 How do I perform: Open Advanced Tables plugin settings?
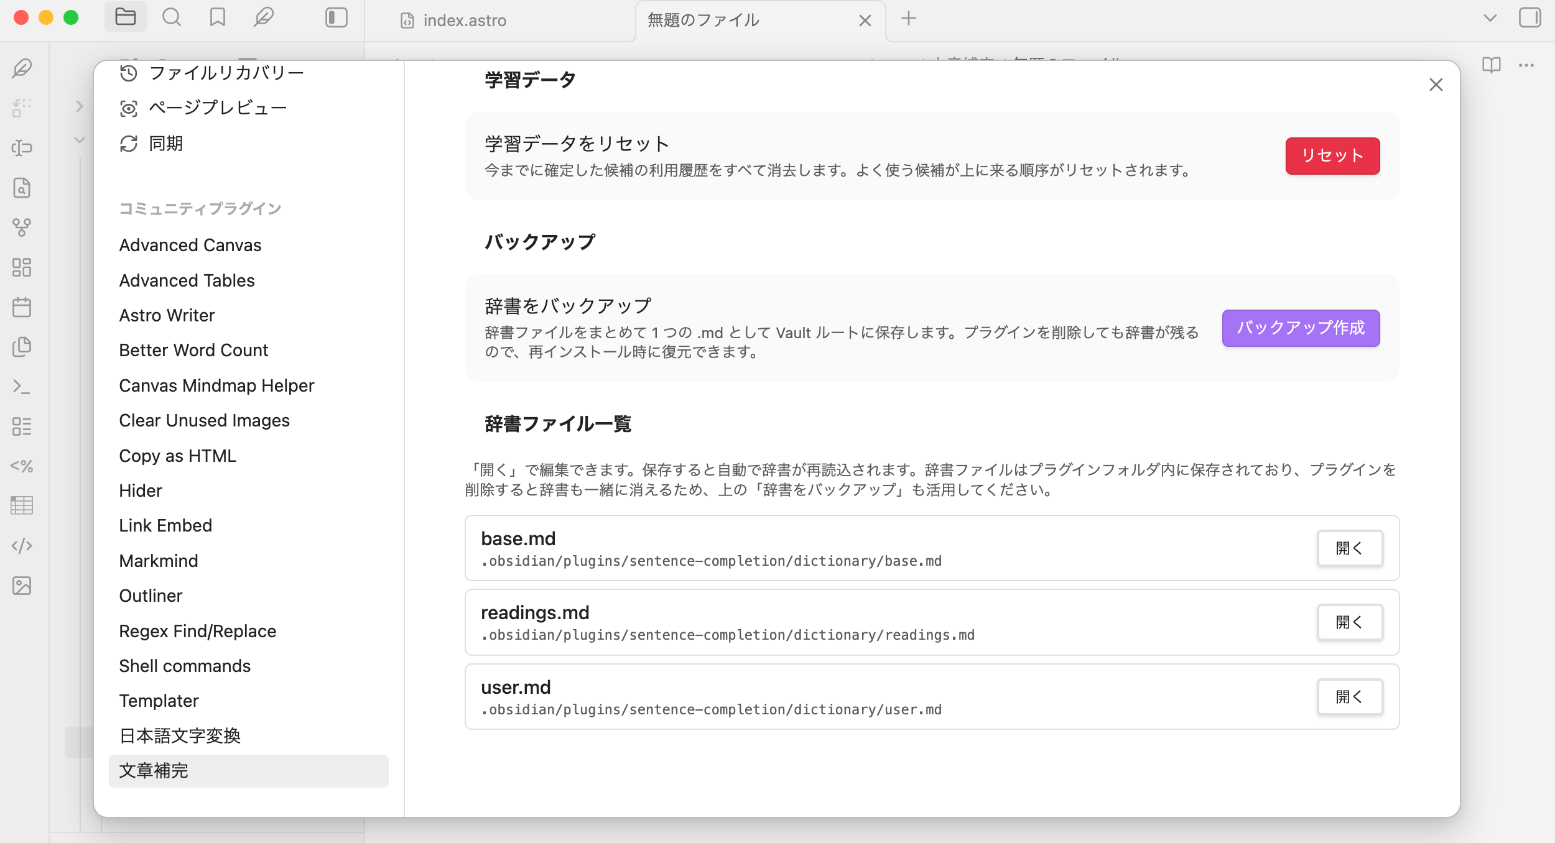249,280
